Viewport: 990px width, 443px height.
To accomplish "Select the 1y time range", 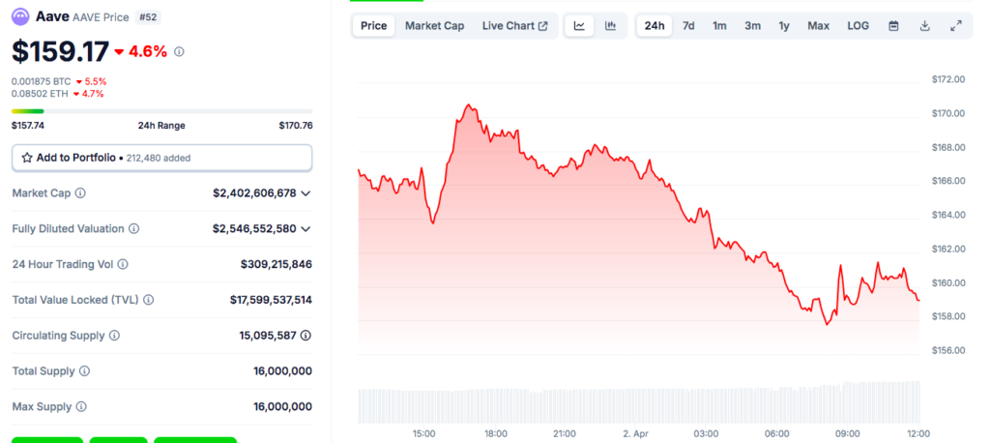I will 784,26.
